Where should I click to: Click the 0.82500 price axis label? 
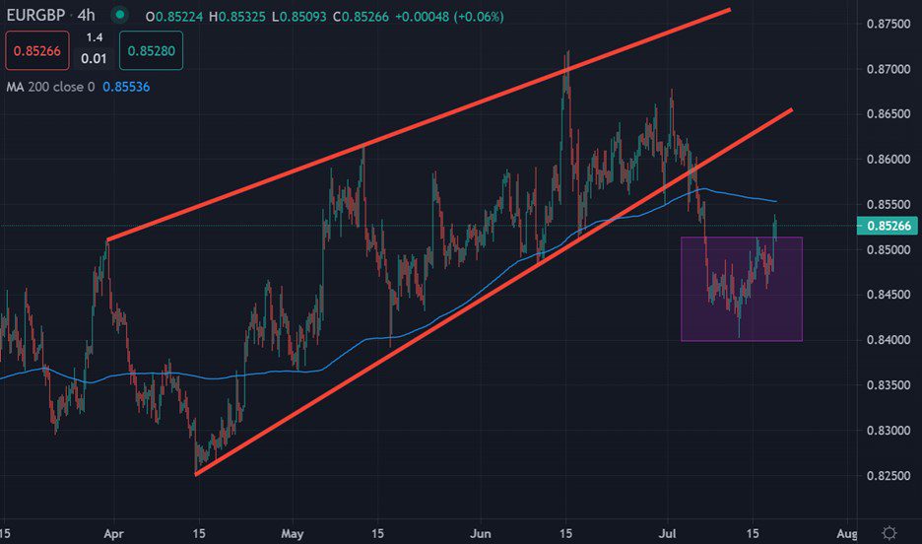(889, 475)
